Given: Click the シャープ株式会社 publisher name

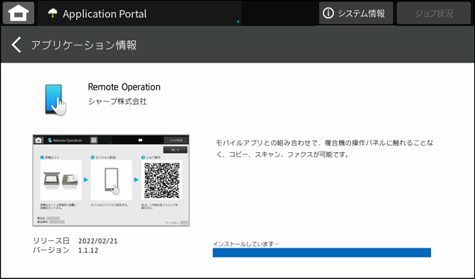Looking at the screenshot, I should click(x=117, y=101).
